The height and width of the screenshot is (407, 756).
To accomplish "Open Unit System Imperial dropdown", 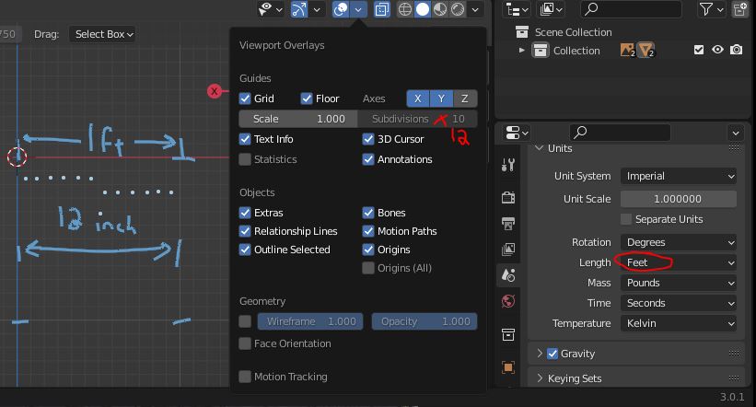I will (x=679, y=176).
